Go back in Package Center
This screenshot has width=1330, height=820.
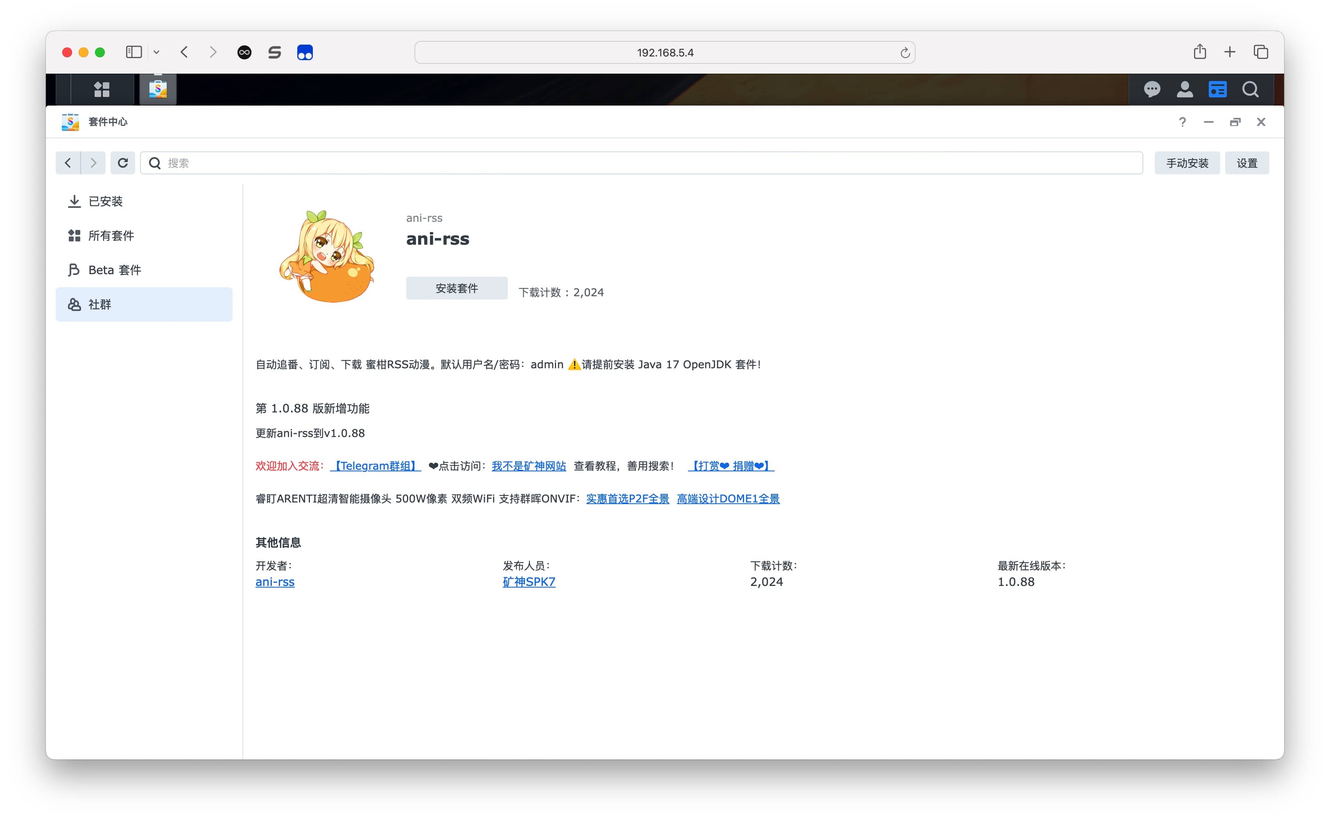(68, 163)
